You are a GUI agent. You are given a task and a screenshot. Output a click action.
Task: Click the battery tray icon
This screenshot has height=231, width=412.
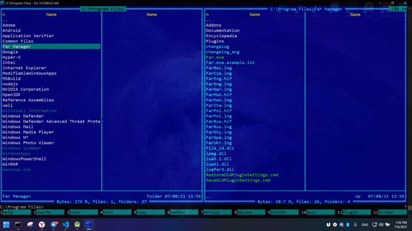tap(388, 225)
